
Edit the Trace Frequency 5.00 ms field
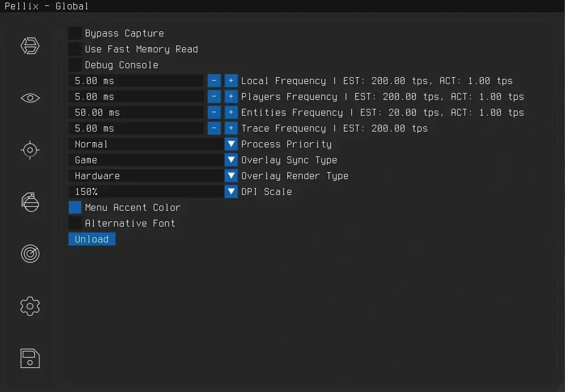click(x=136, y=128)
